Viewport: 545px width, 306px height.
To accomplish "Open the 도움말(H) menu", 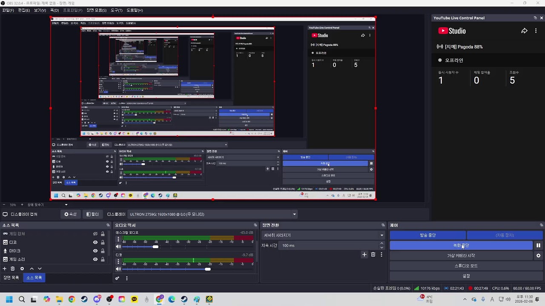I will (x=135, y=10).
